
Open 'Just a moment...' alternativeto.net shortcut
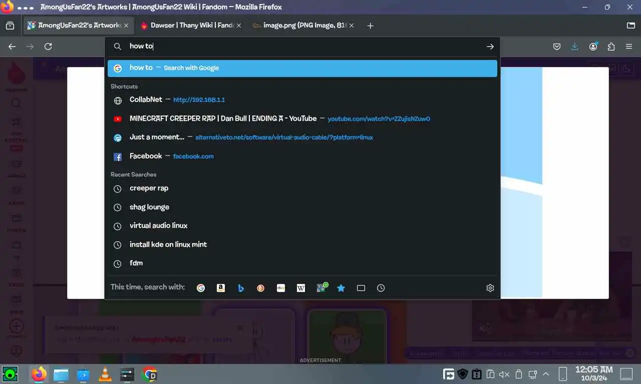click(302, 137)
